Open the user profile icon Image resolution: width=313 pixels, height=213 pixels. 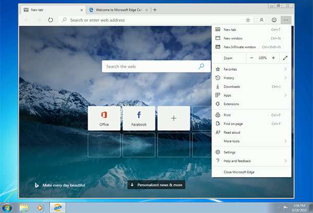click(x=261, y=20)
